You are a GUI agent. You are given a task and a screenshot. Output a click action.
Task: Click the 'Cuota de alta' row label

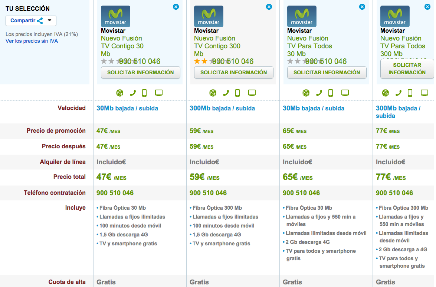coord(67,282)
